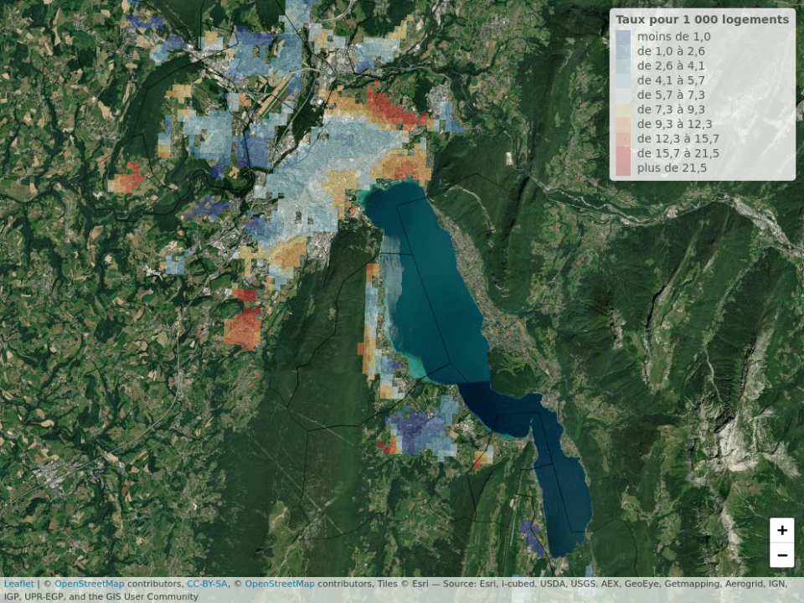804x603 pixels.
Task: Select the 'plus de 21,5' red swatch
Action: click(x=623, y=167)
